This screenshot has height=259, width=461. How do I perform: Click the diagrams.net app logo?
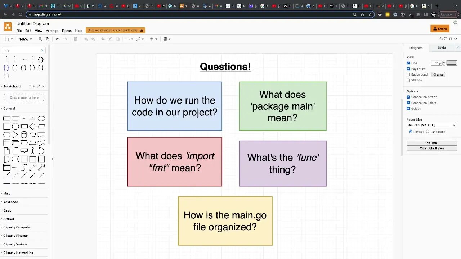[8, 27]
